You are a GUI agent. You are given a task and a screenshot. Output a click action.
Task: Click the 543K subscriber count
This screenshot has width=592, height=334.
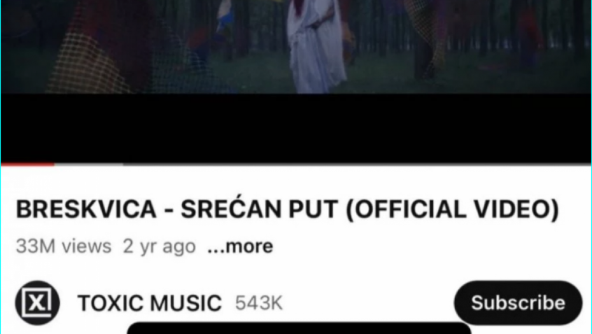coord(258,303)
